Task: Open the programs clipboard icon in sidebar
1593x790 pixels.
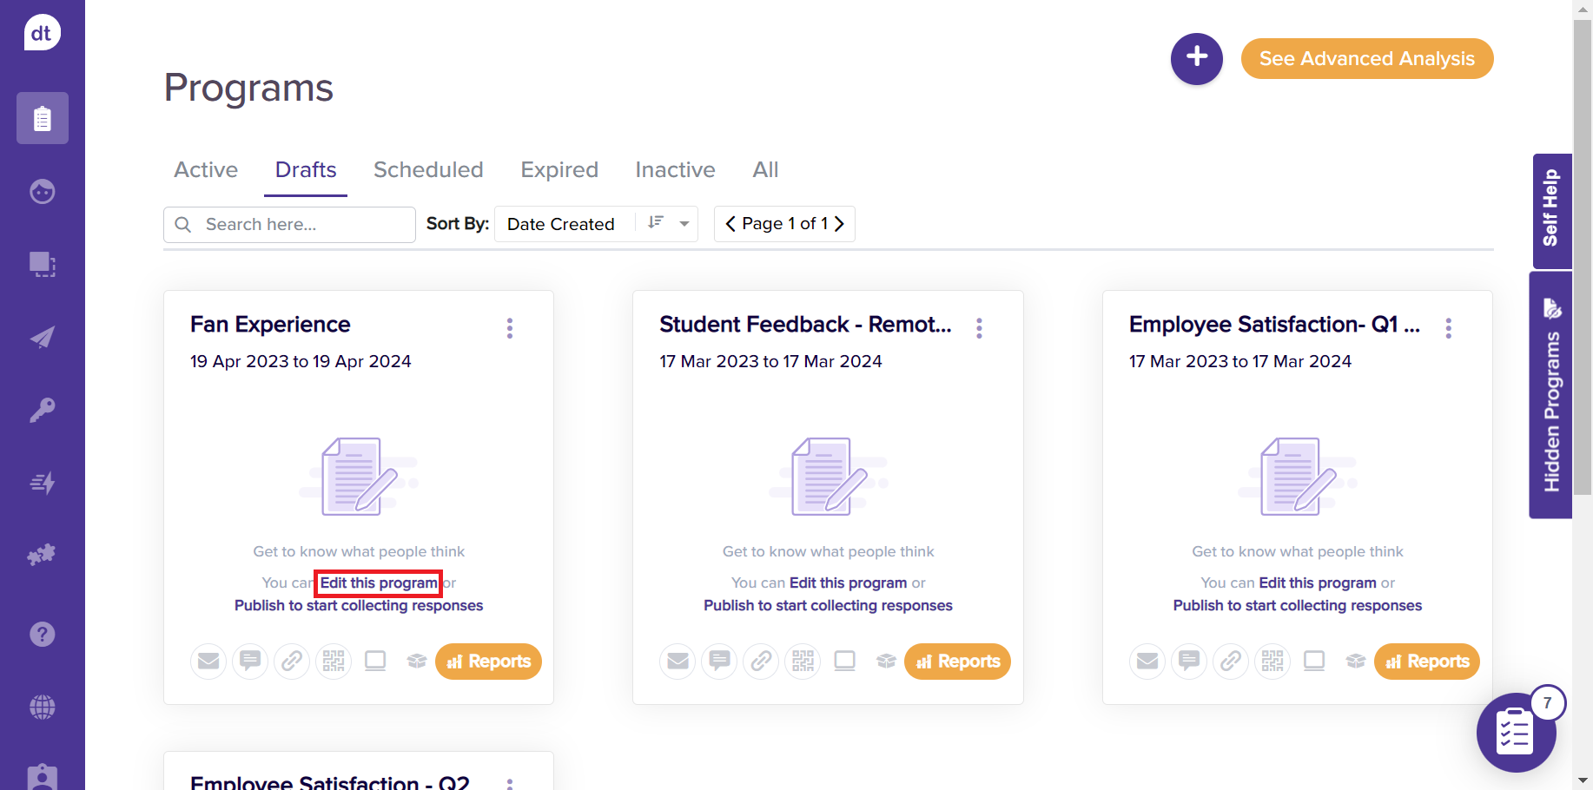Action: coord(42,118)
